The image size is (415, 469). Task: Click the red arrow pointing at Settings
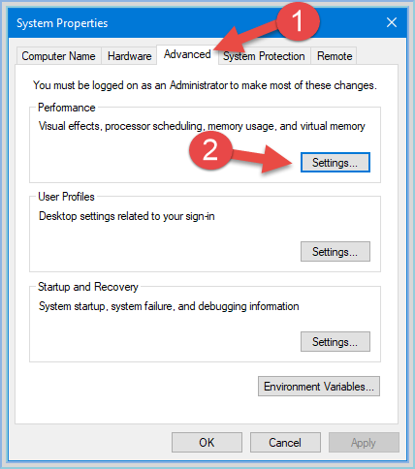(x=263, y=159)
